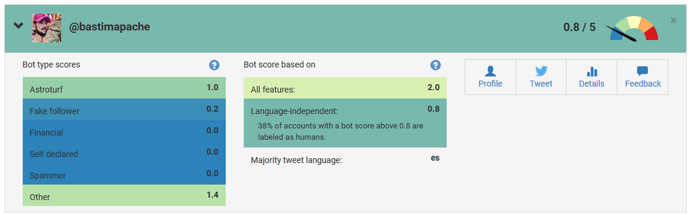Click the Other score row
Image resolution: width=691 pixels, height=215 pixels.
point(125,195)
